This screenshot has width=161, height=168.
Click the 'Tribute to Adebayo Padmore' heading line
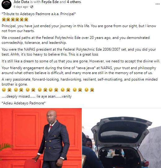tap(39, 14)
